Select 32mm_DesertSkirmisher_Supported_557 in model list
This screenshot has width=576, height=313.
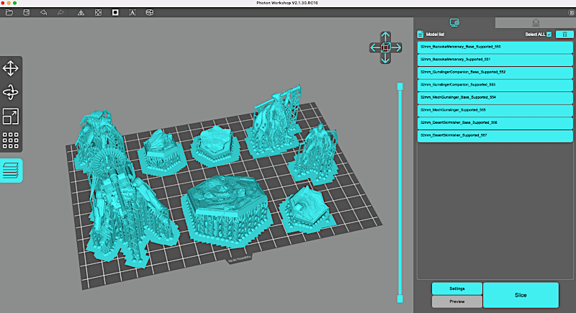(x=495, y=135)
